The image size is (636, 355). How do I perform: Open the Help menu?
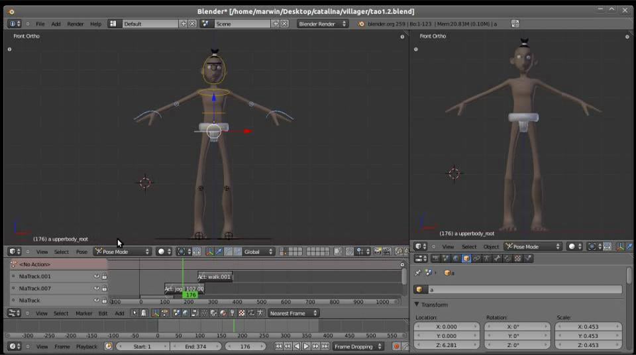[x=95, y=24]
